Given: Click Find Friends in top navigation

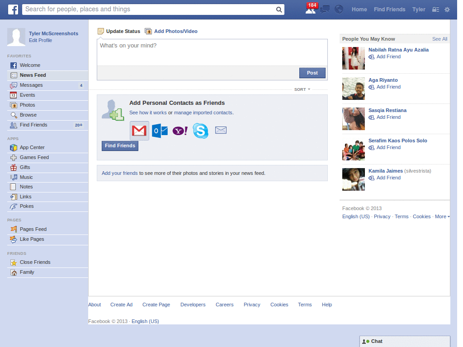Looking at the screenshot, I should coord(389,9).
